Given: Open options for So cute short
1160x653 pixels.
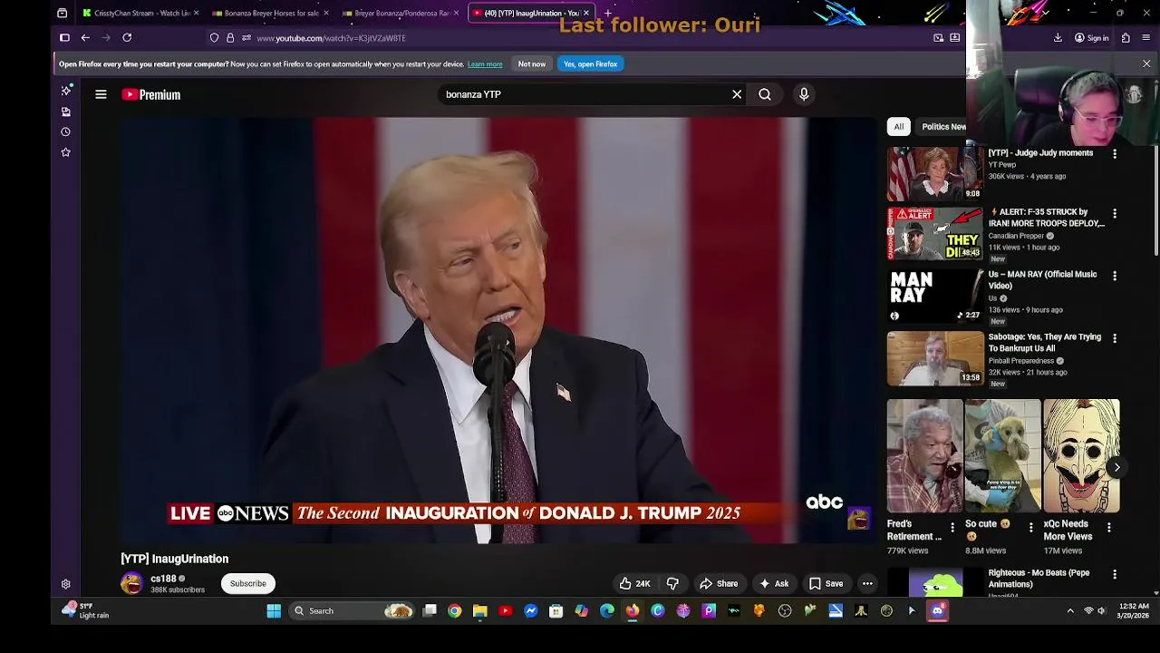Looking at the screenshot, I should click(x=1030, y=527).
